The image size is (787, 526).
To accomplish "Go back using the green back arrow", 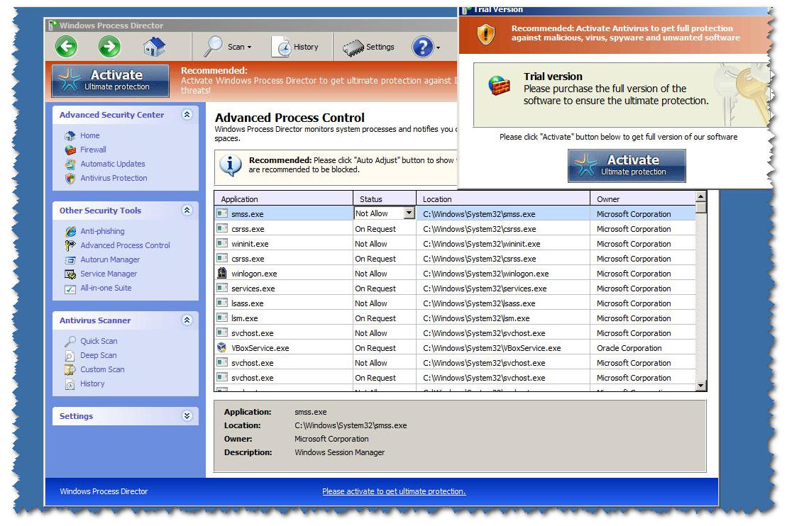I will click(x=65, y=46).
